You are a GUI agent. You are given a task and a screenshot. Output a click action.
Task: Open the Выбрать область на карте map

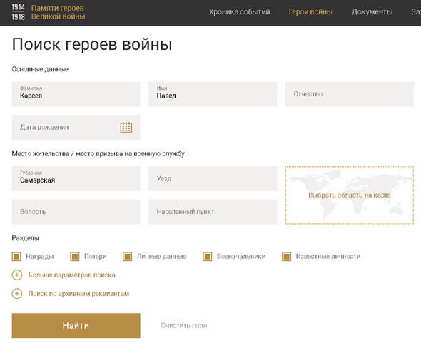point(350,195)
